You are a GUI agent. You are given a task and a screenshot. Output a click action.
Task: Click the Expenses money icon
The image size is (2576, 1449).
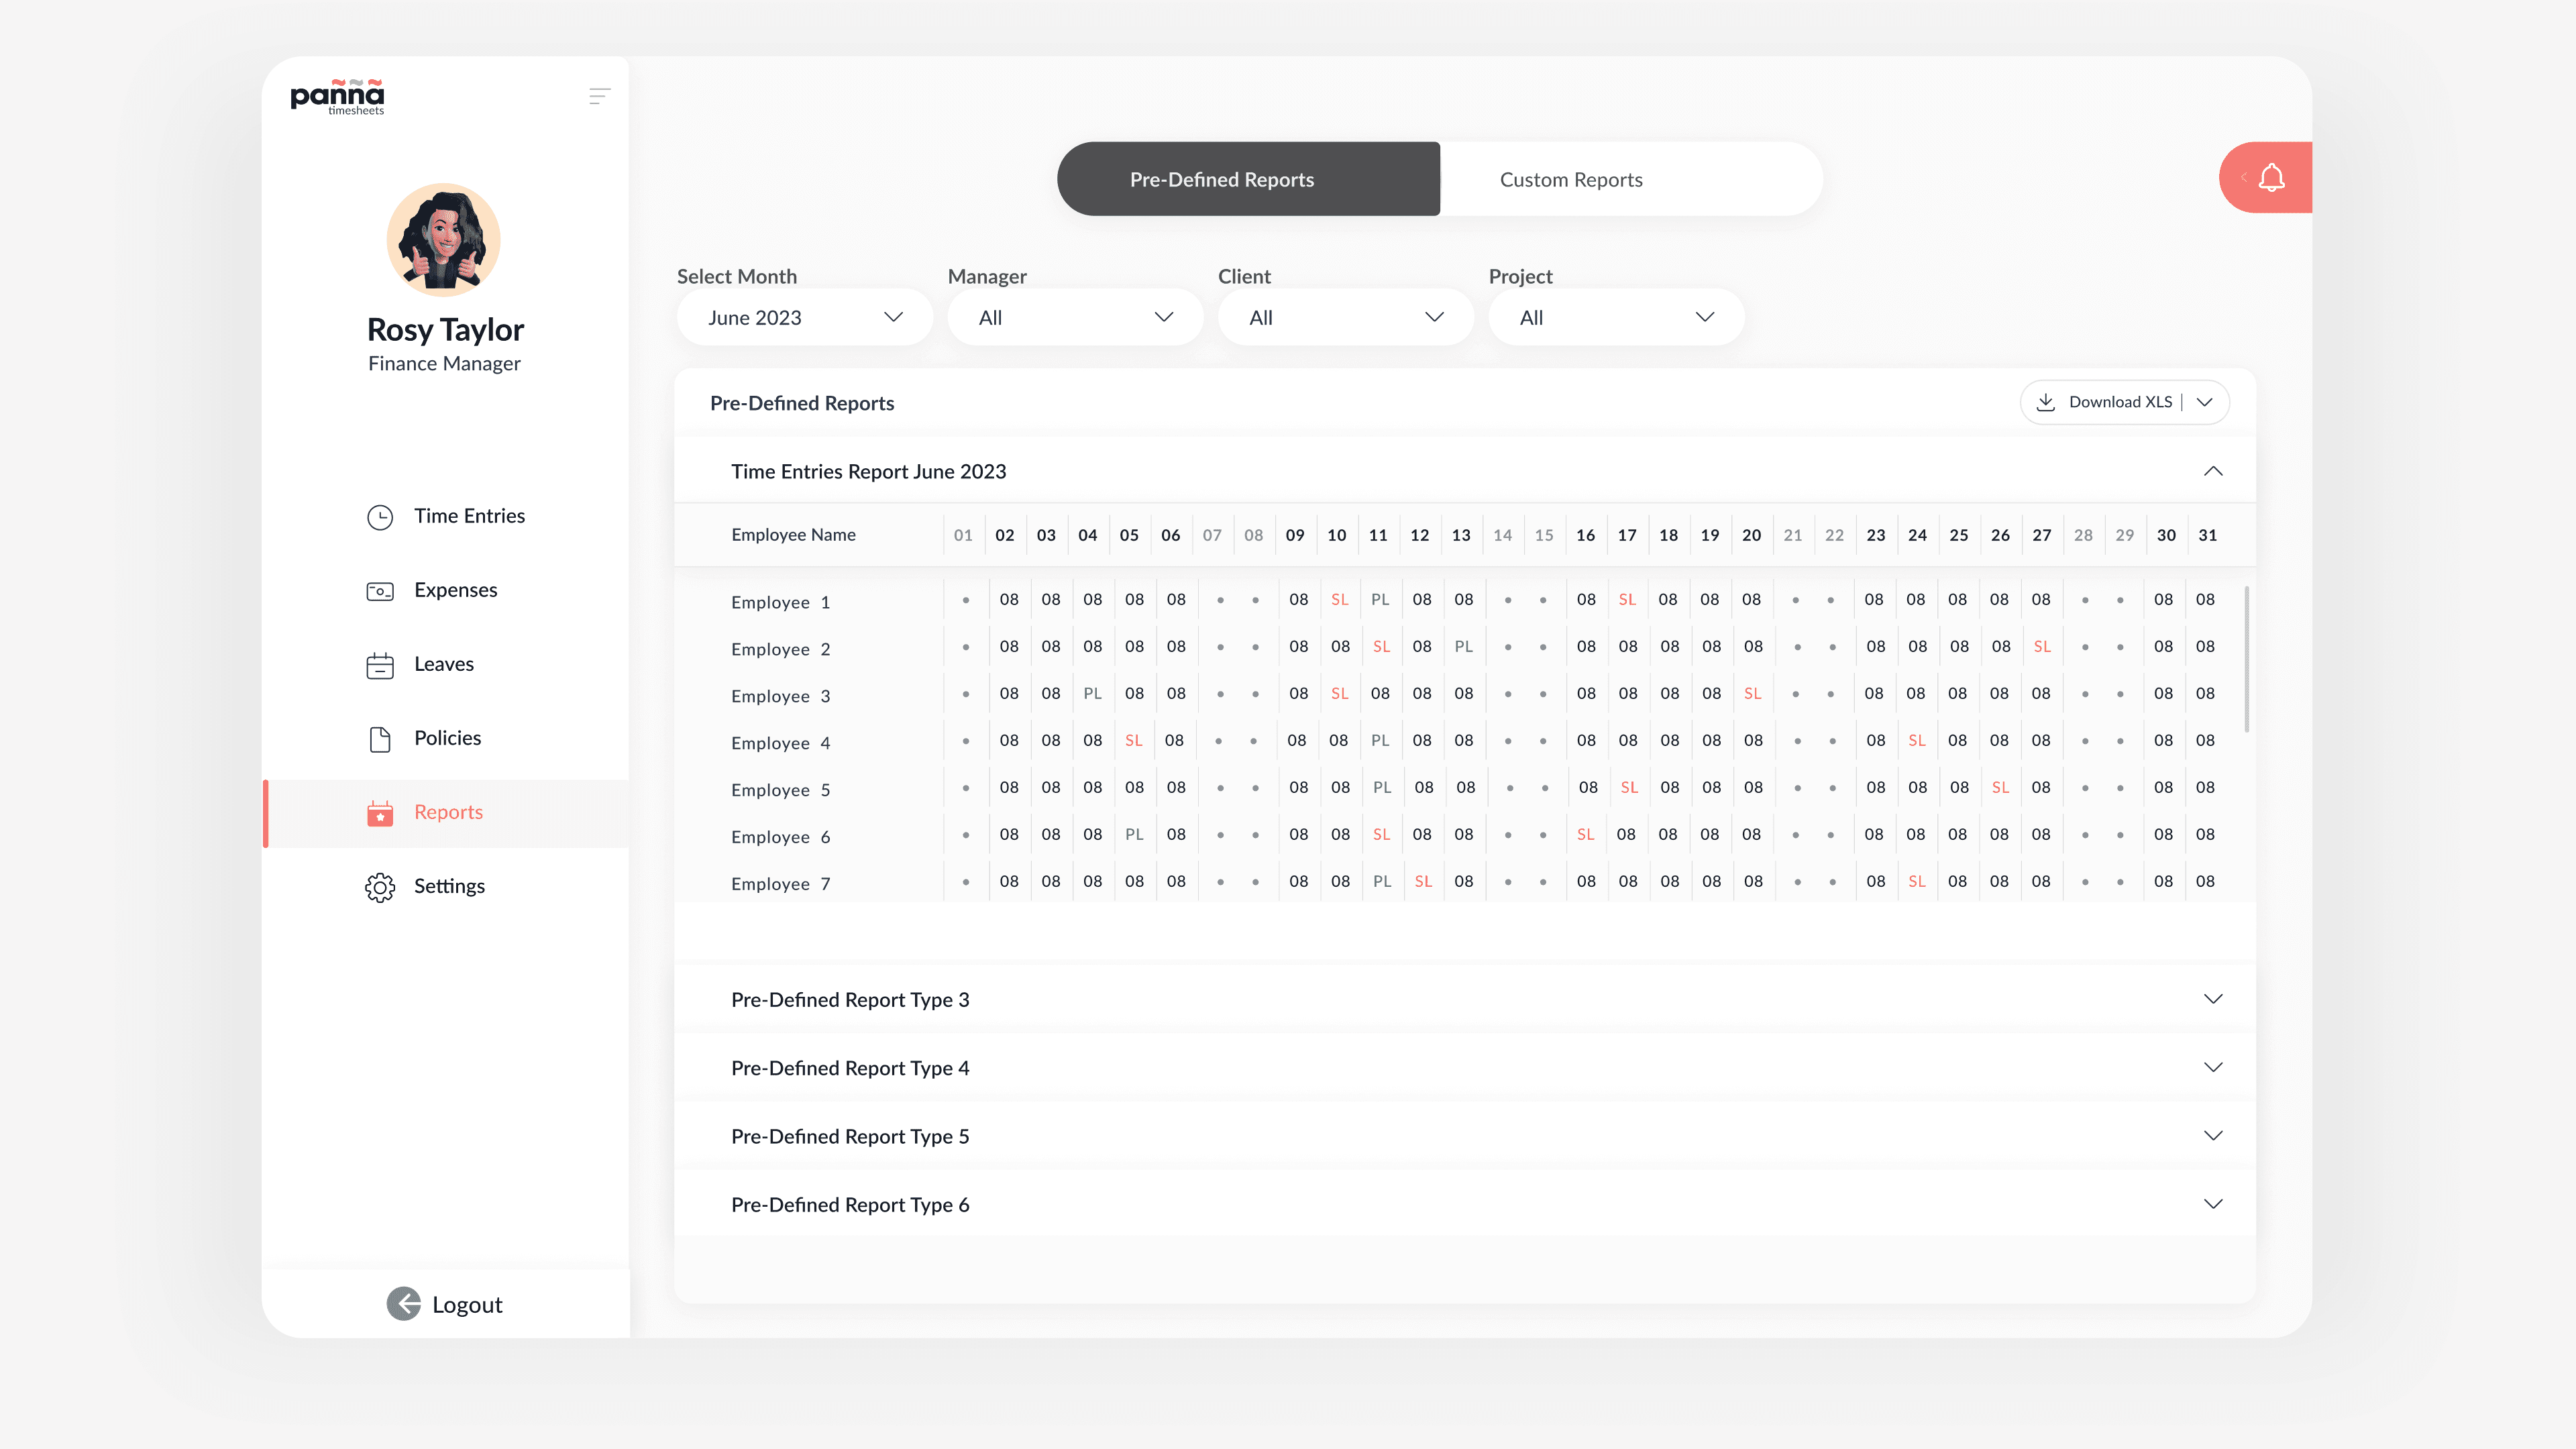pos(380,591)
